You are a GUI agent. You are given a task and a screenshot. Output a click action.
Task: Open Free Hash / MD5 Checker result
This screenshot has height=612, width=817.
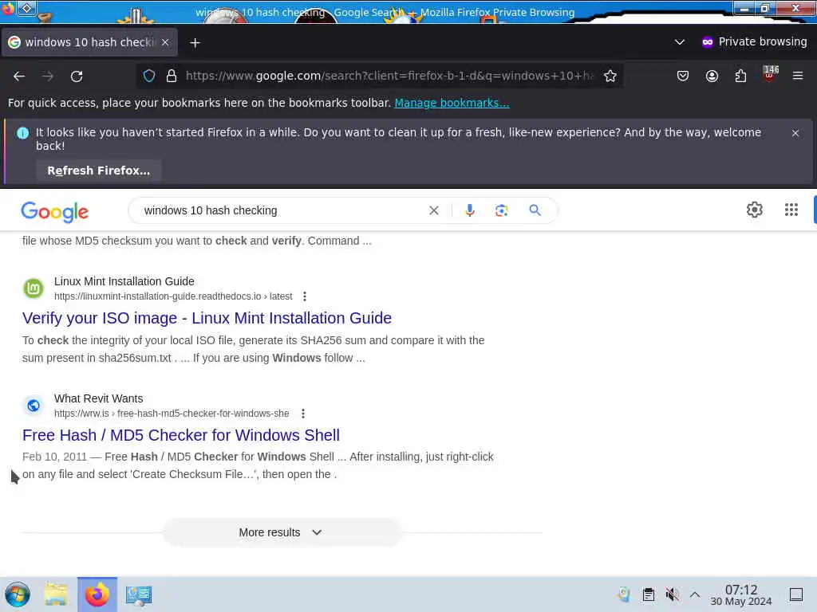coord(181,435)
